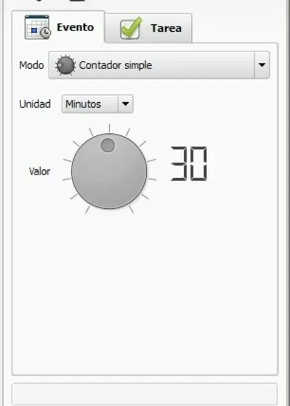Click the green checkmark icon on Tarea tab
The image size is (290, 406).
coord(131,28)
